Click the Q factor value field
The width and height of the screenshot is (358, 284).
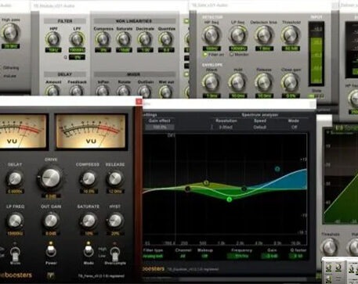tap(297, 257)
